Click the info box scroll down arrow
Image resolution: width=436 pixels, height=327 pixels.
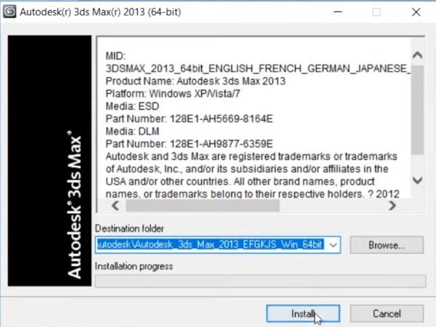(x=417, y=181)
